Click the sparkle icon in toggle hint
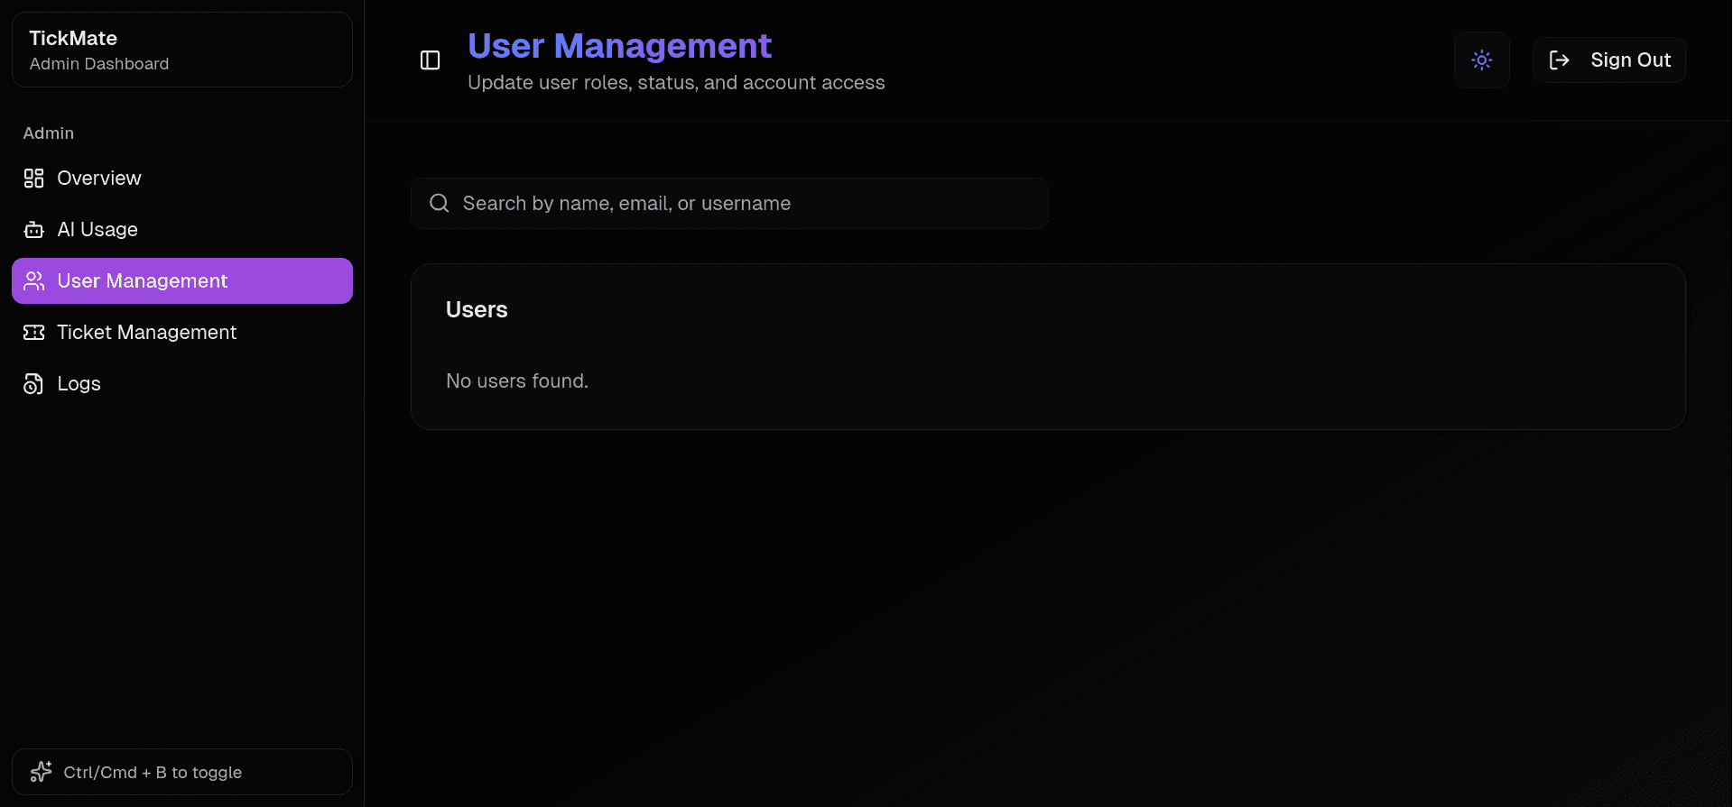The image size is (1733, 807). (x=42, y=772)
